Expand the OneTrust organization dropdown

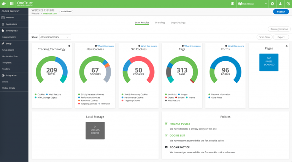point(252,4)
